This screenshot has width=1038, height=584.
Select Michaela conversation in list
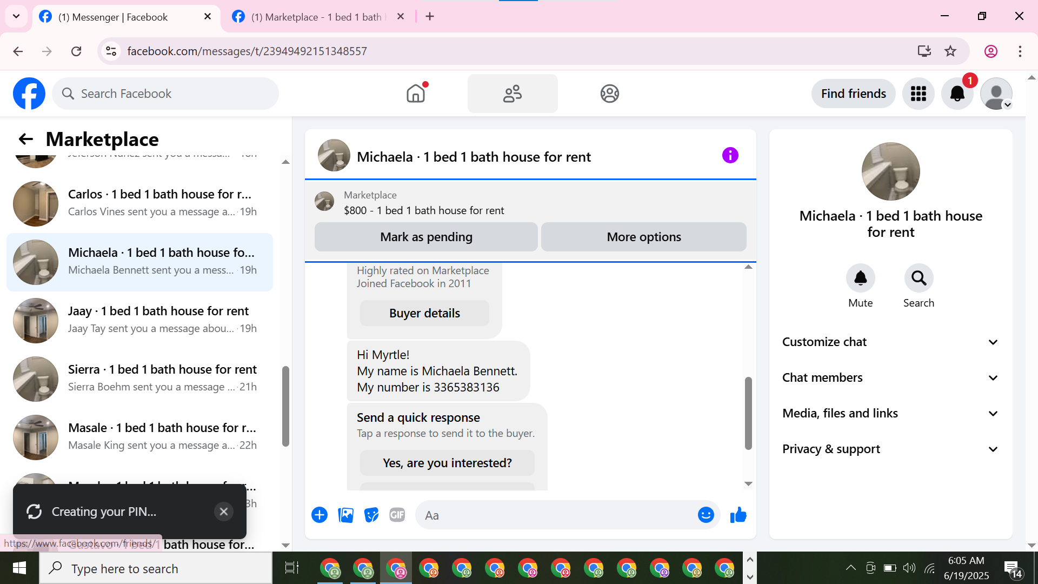click(139, 262)
